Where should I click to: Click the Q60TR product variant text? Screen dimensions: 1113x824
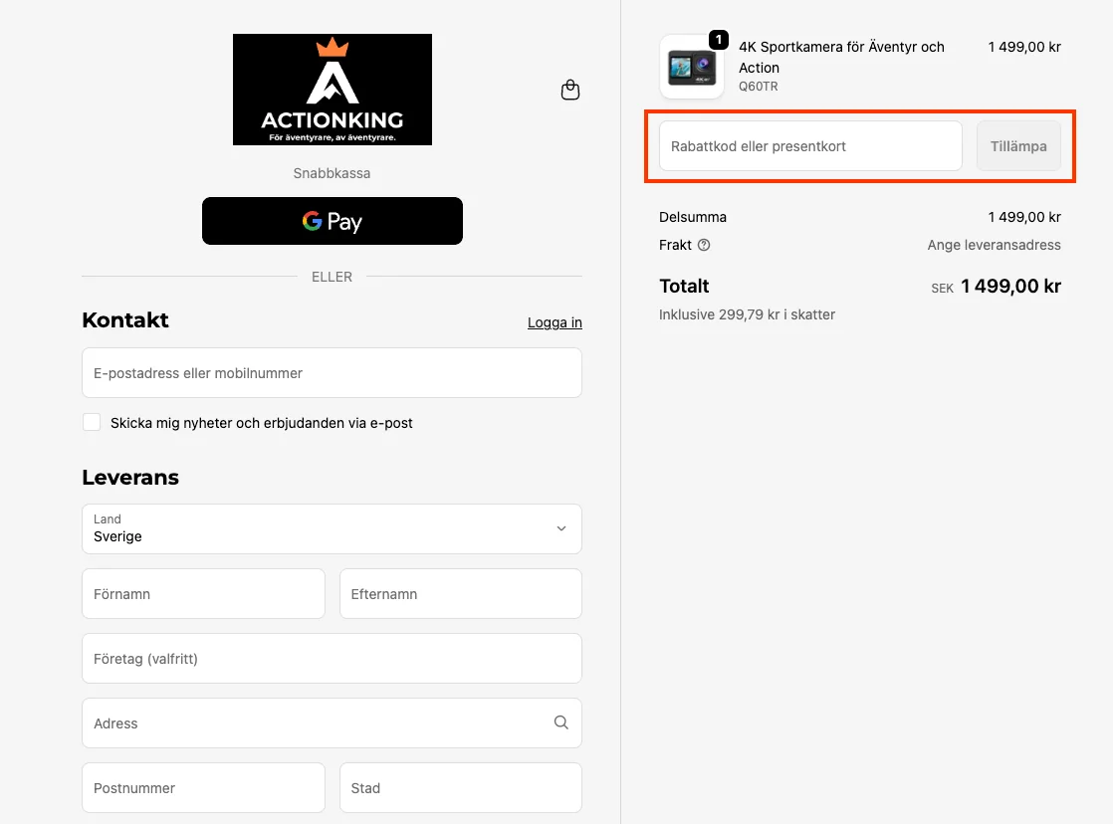coord(758,87)
